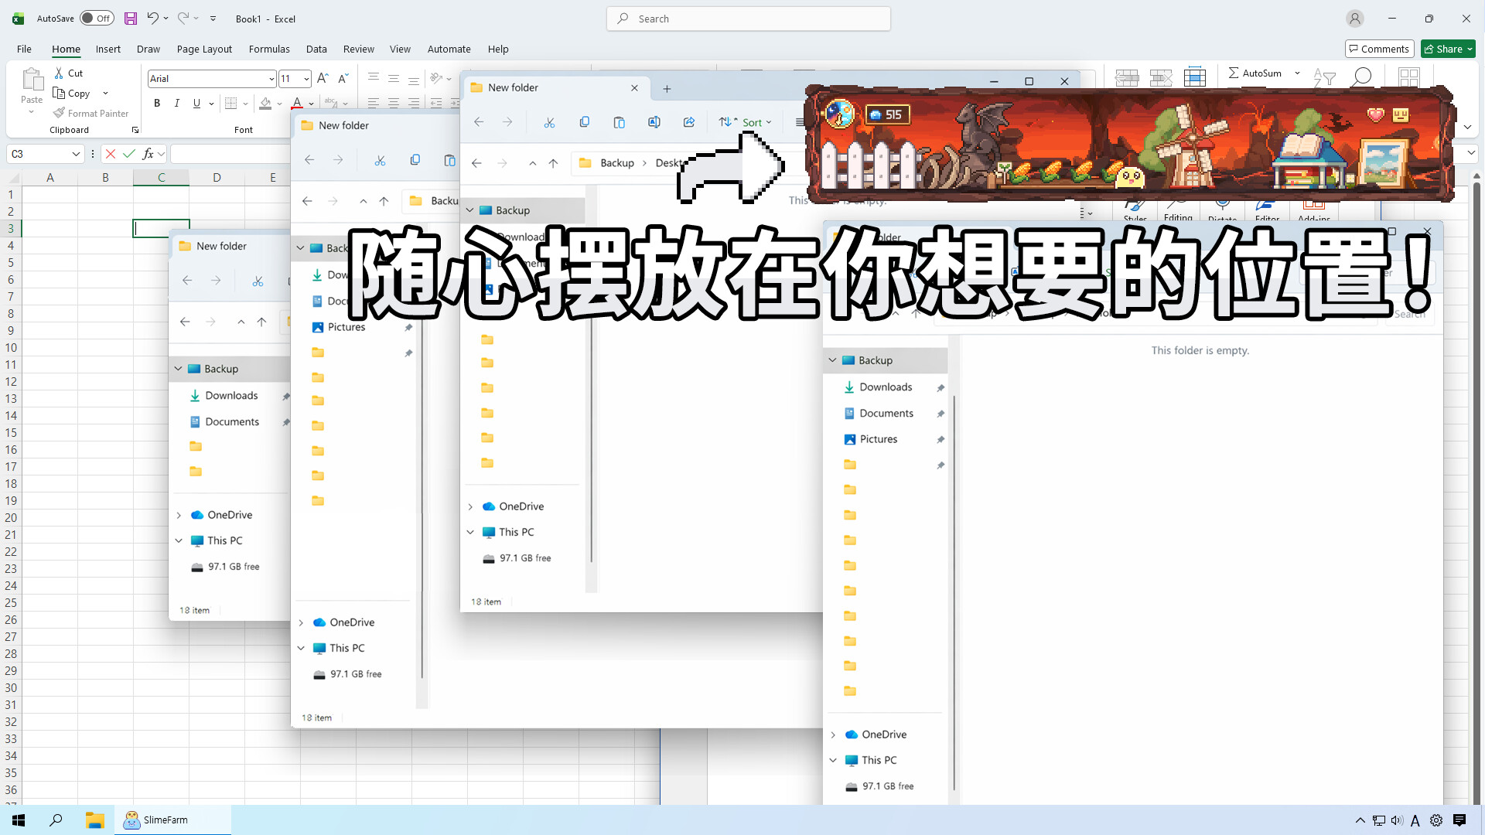Decrease font size with the smaller A
Viewport: 1485px width, 835px height.
pyautogui.click(x=343, y=78)
